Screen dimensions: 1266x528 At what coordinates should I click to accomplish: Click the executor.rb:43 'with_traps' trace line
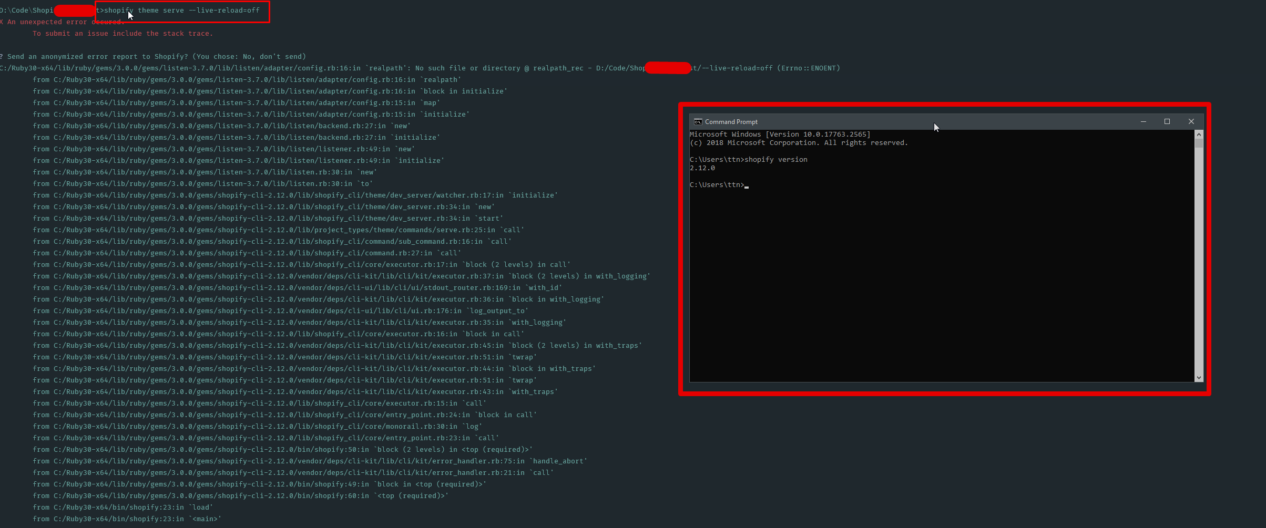click(x=295, y=392)
